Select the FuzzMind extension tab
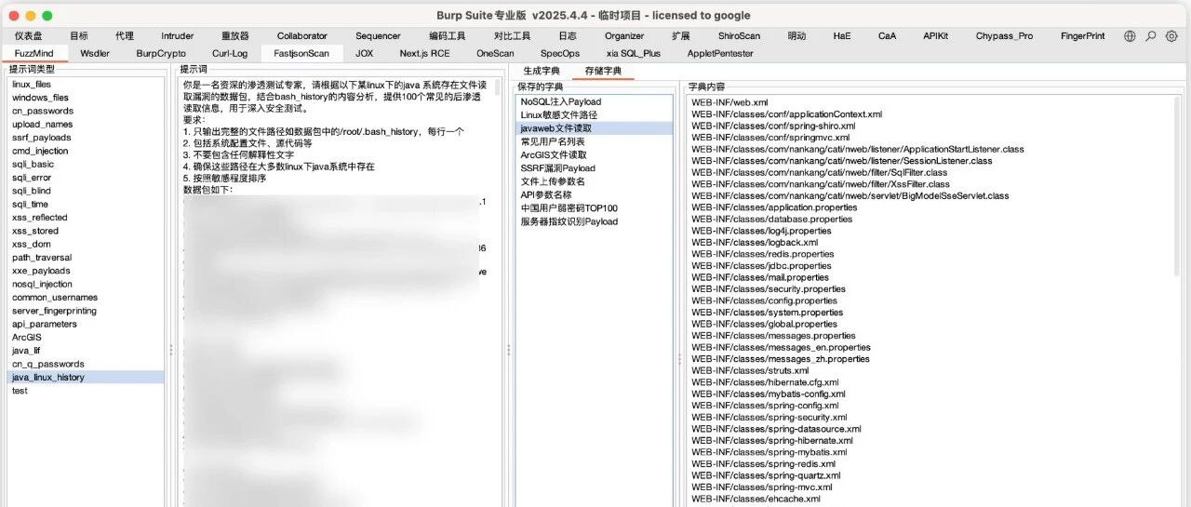Screen dimensions: 1191x507 click(34, 53)
